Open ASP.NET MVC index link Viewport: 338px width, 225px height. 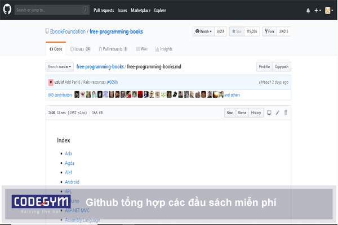coord(77,210)
